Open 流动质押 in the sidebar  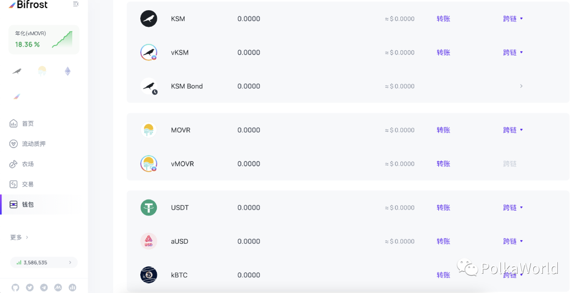coord(33,144)
